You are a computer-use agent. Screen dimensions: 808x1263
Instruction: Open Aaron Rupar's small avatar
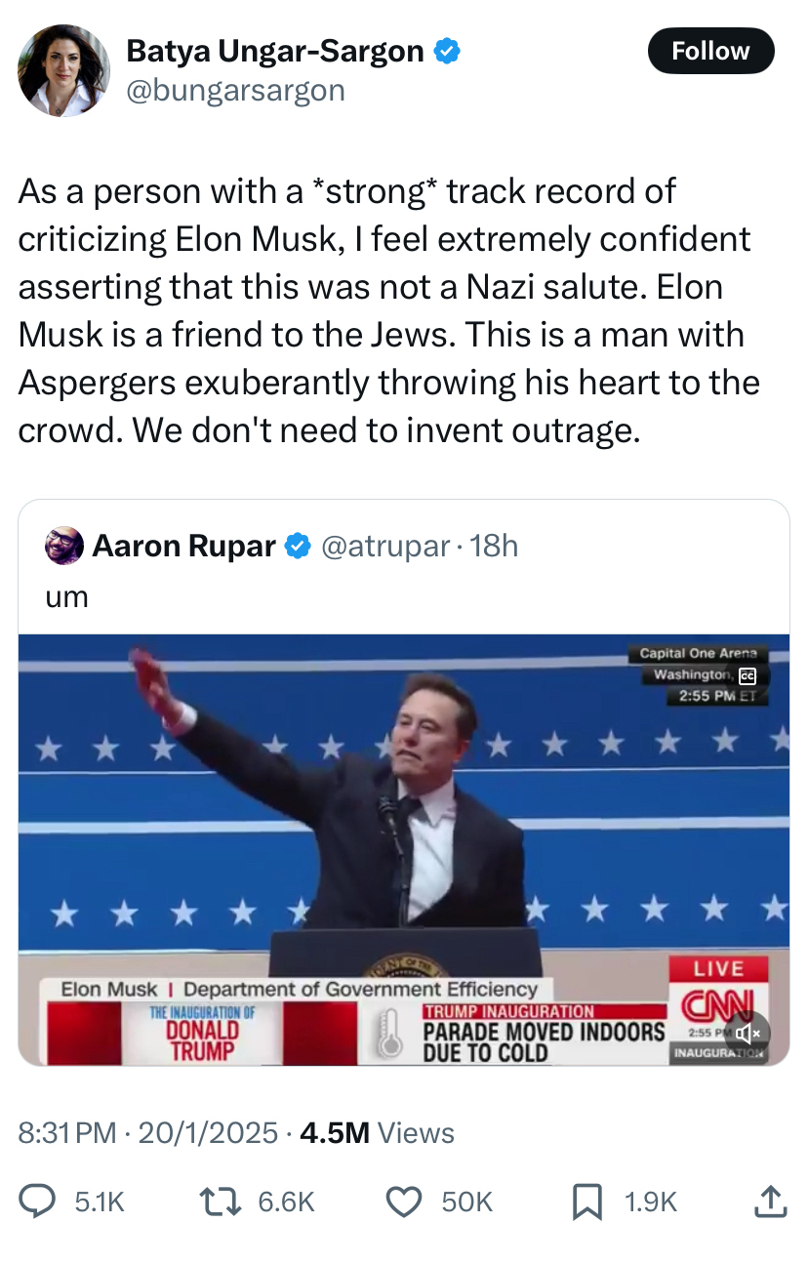pos(64,547)
